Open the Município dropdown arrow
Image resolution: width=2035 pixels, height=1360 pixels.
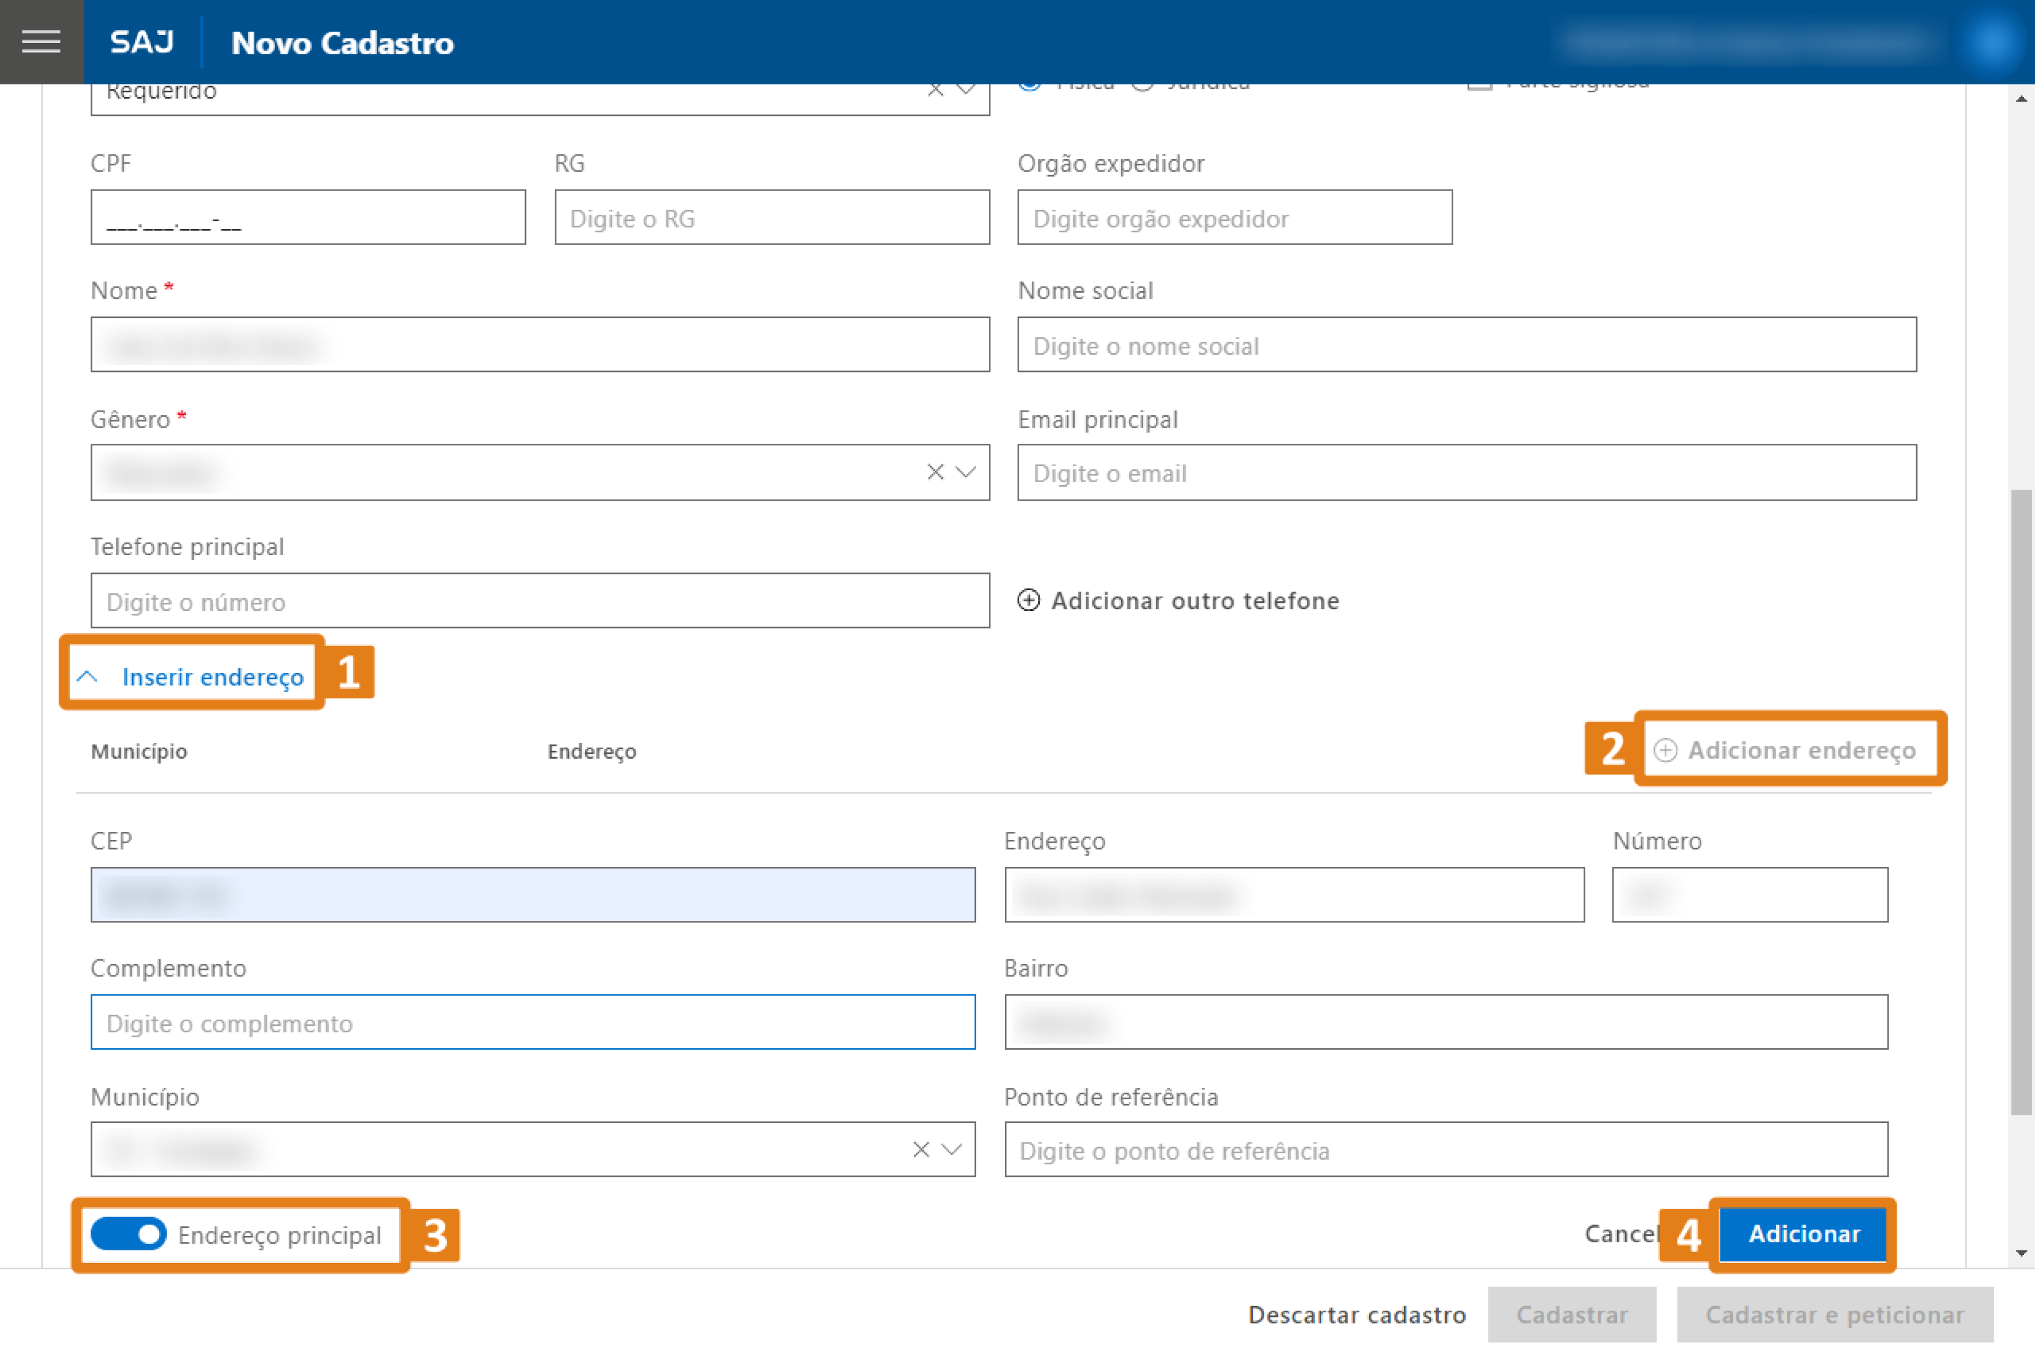951,1149
